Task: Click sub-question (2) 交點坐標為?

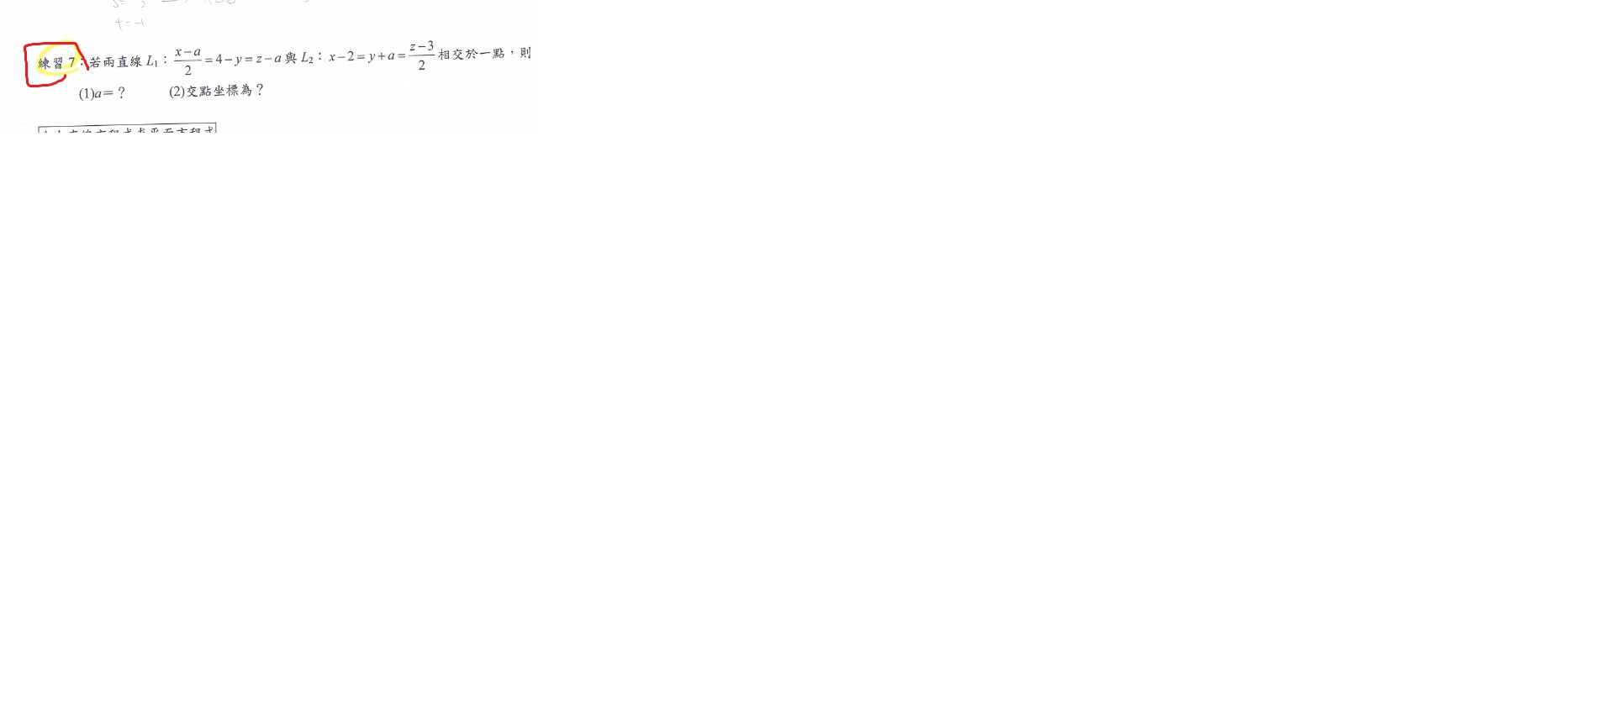Action: [216, 91]
